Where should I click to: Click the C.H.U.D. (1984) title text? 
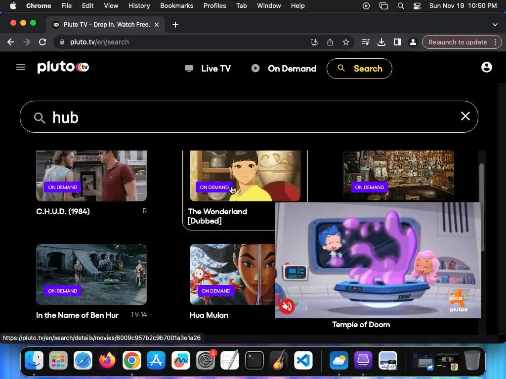point(63,211)
